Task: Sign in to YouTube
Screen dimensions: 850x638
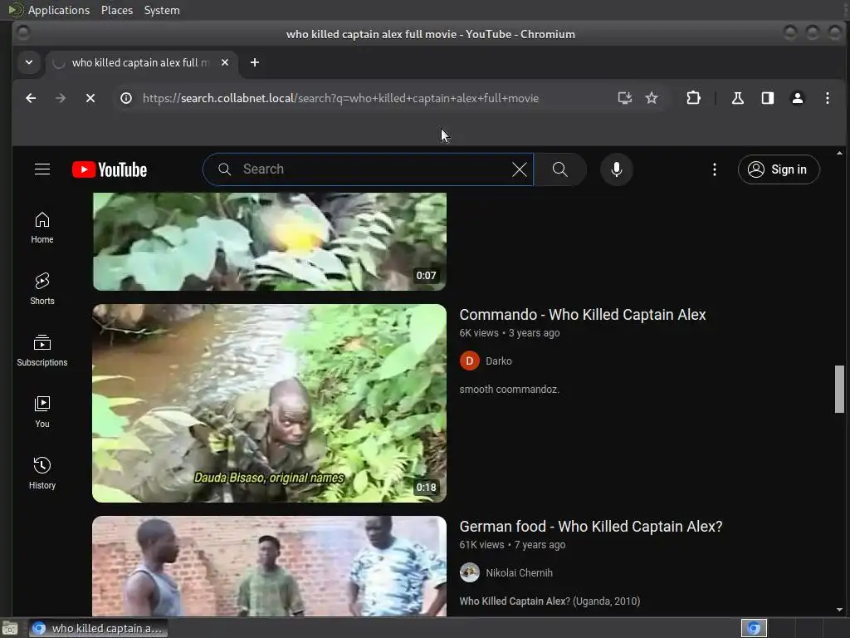Action: click(x=779, y=169)
